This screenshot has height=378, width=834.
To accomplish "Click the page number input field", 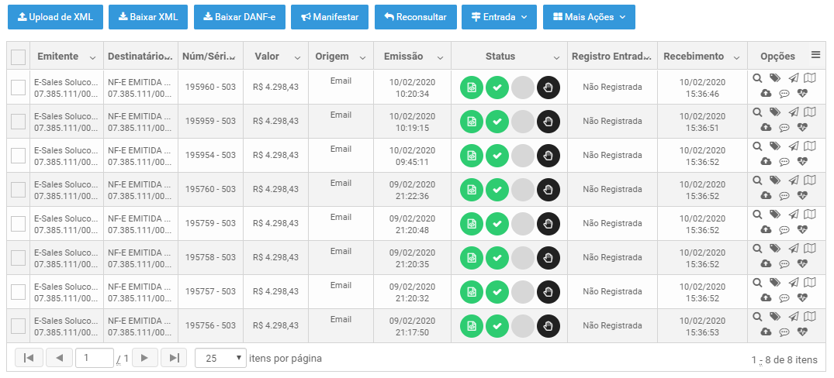I will pos(95,359).
